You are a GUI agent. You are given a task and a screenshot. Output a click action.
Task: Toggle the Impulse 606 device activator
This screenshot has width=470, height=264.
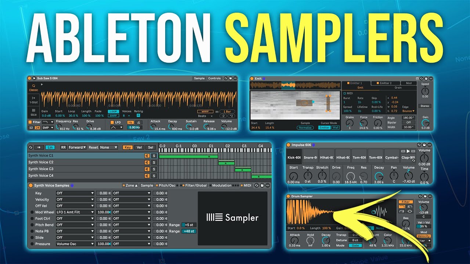[x=289, y=145]
